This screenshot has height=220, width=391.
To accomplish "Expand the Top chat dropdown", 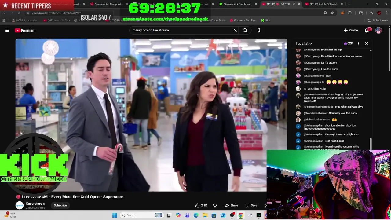I will pos(304,43).
